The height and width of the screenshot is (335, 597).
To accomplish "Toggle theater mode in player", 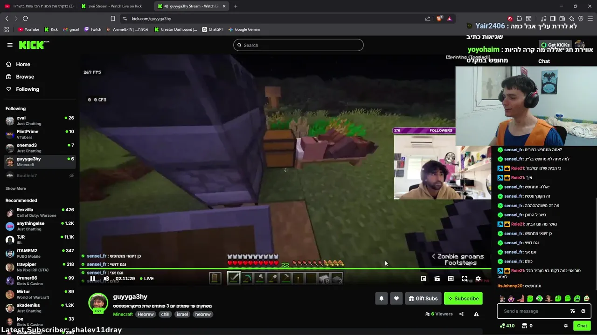I will tap(451, 279).
